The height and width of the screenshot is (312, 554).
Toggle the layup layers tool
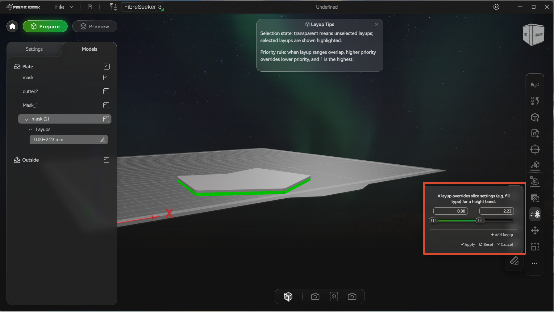point(535,214)
